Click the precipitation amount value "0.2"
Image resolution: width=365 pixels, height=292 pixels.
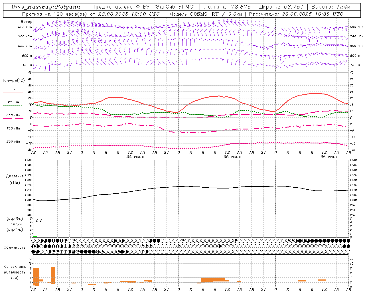[39, 221]
